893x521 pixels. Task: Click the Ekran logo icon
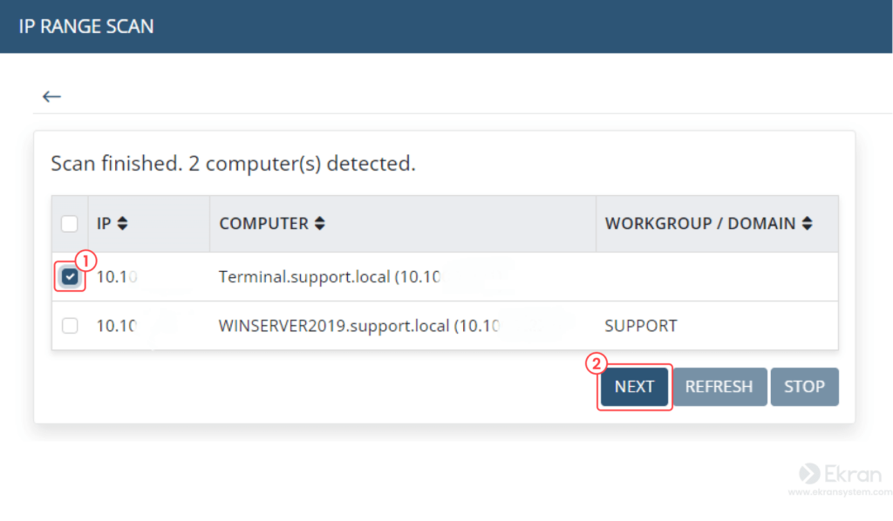809,473
